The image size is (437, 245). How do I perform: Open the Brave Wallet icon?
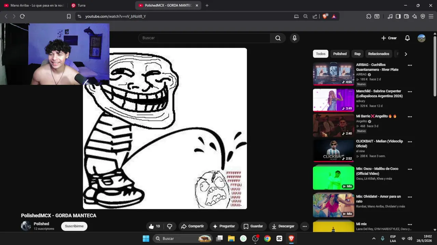[406, 16]
